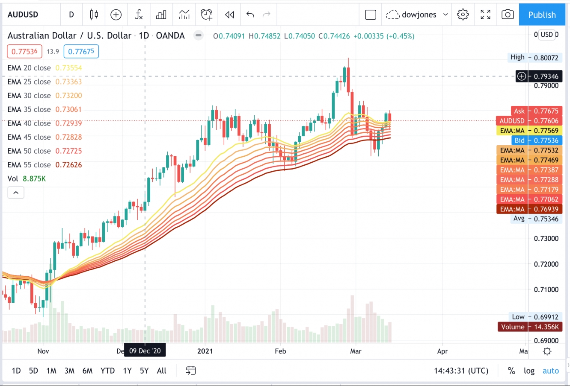This screenshot has width=570, height=386.
Task: Open the fx indicators menu
Action: tap(139, 15)
